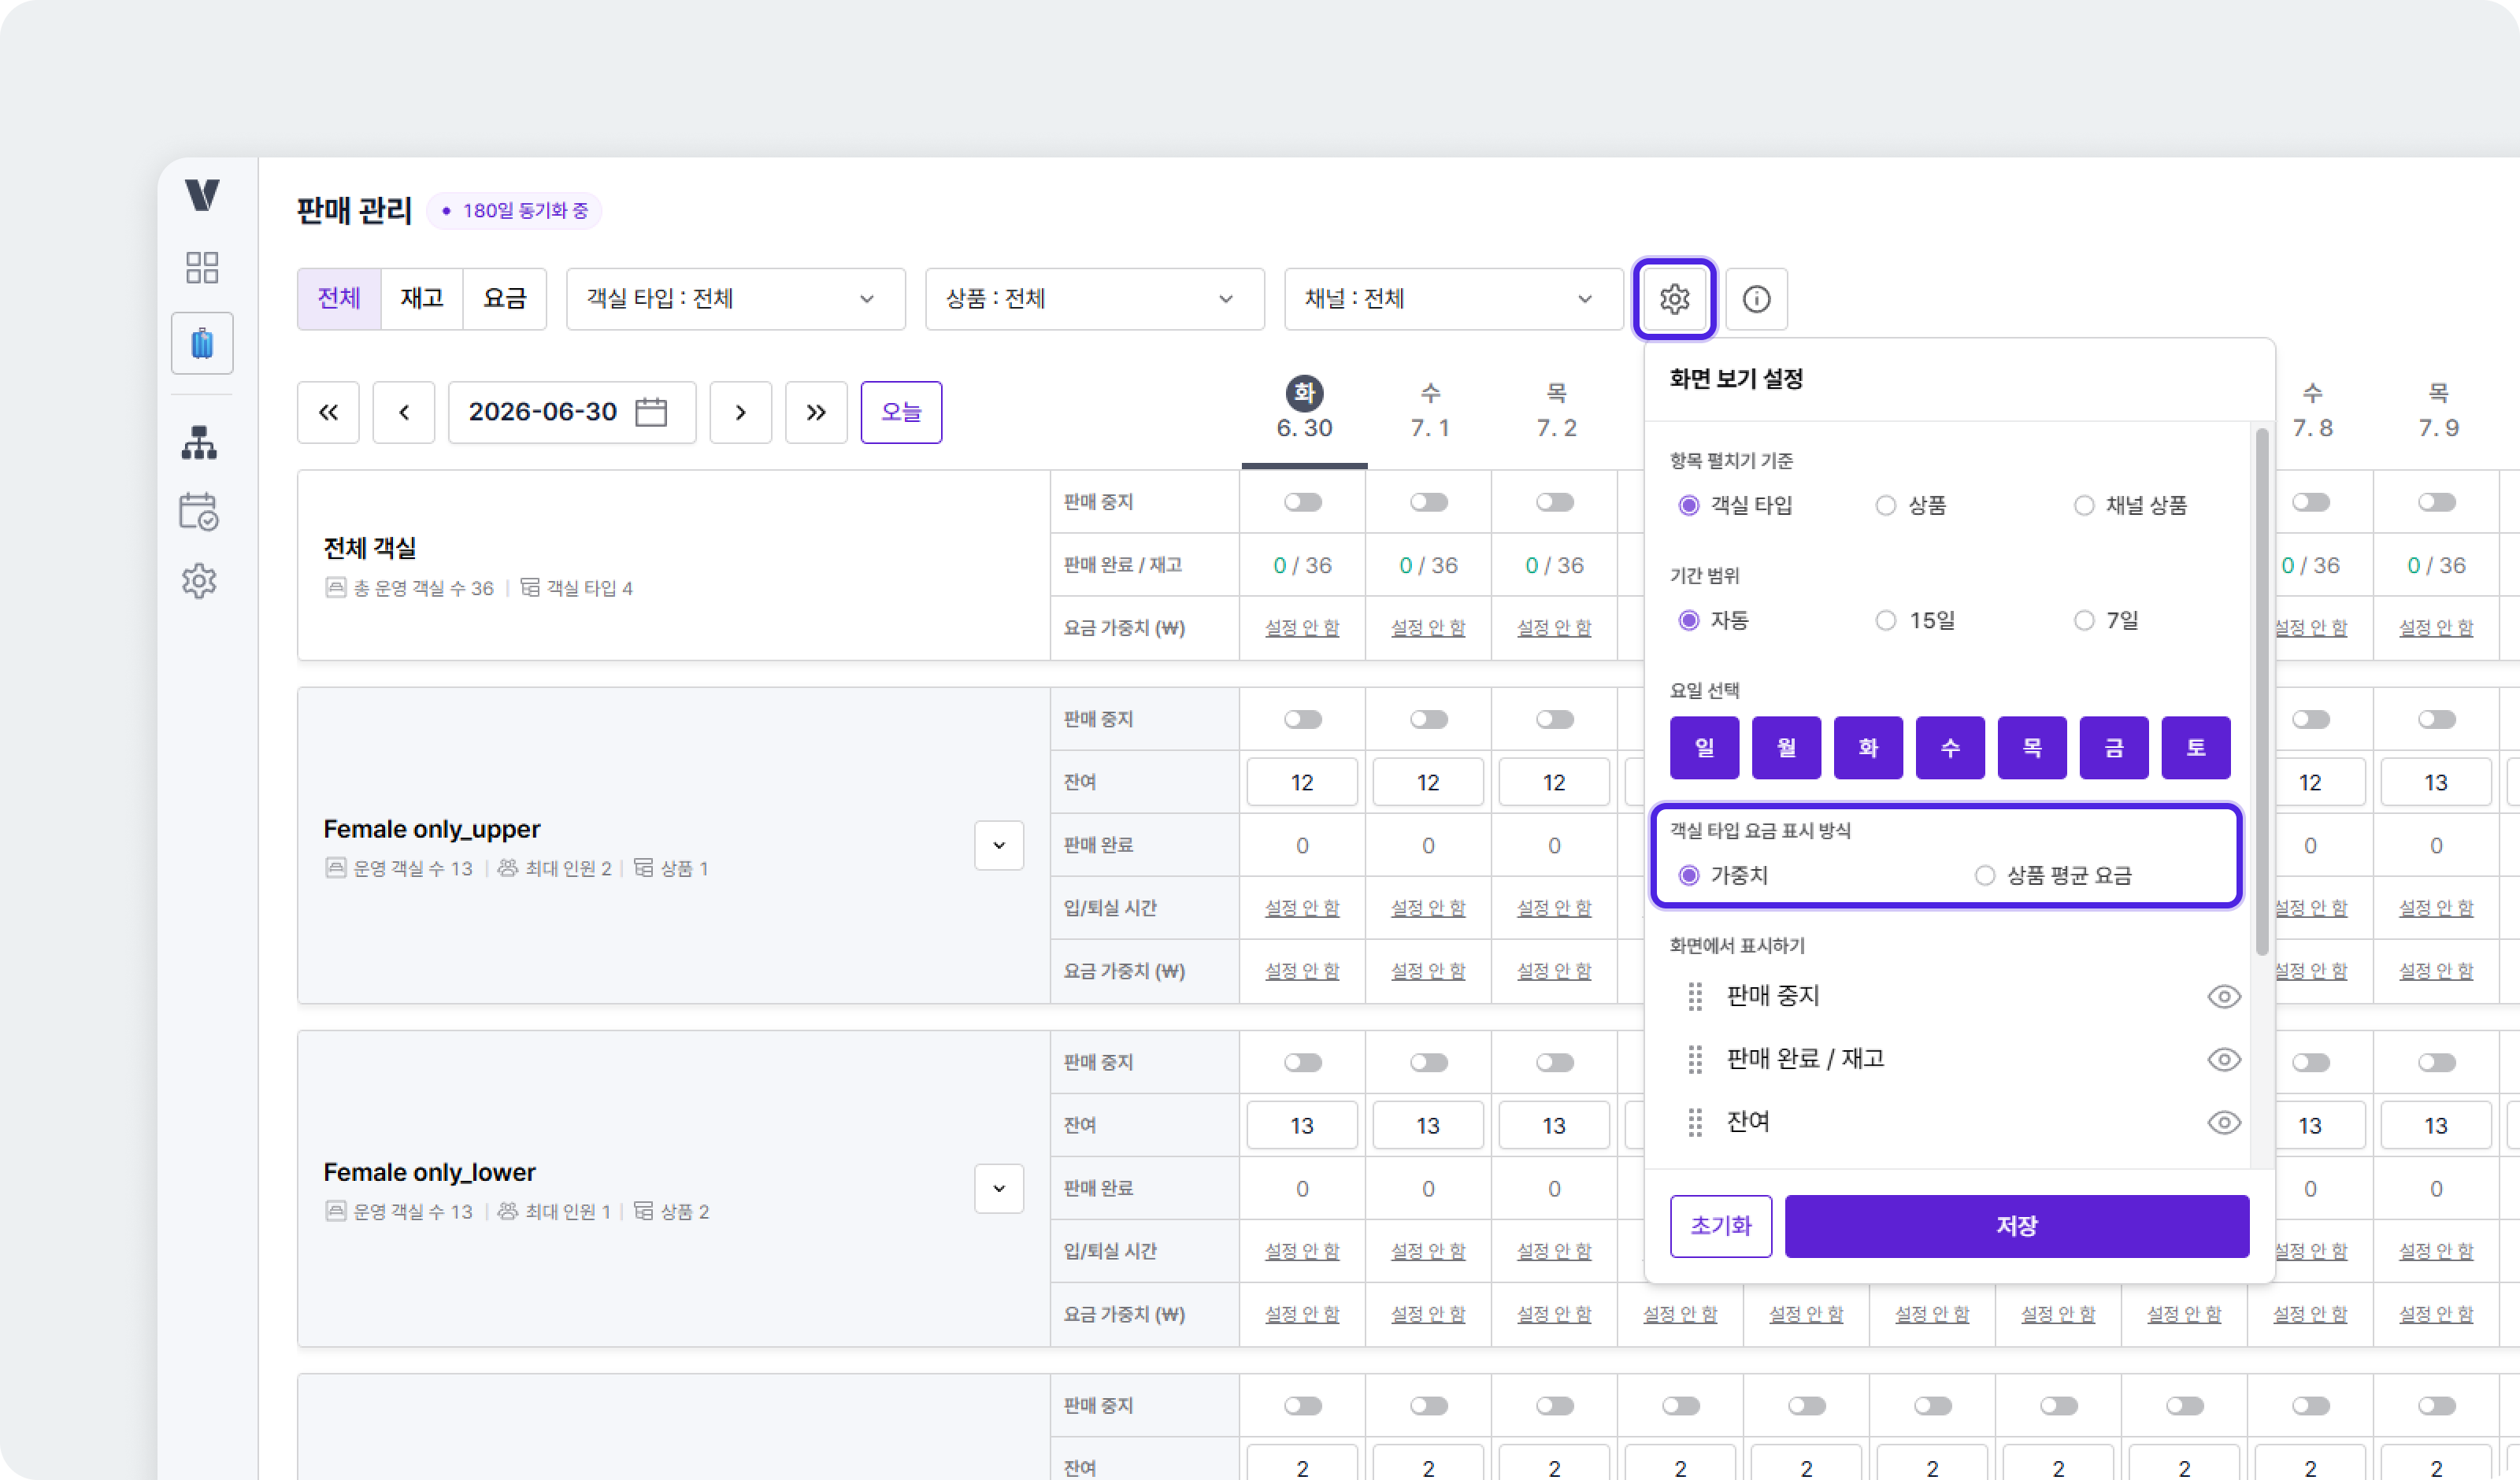Grab the drag handle beside 판매 완료 / 재고
The image size is (2520, 1480).
1695,1059
